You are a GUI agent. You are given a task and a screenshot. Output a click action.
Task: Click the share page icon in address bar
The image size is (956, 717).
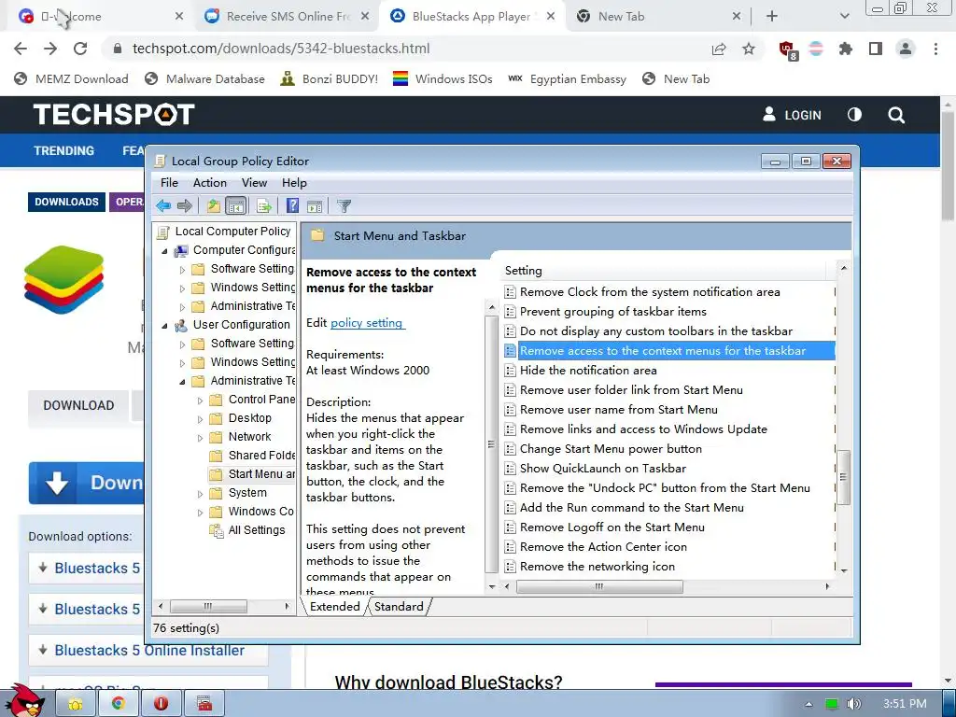(719, 49)
